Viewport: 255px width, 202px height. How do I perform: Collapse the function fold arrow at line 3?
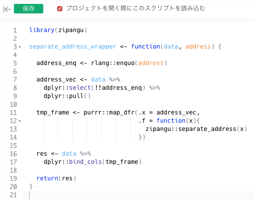point(19,47)
